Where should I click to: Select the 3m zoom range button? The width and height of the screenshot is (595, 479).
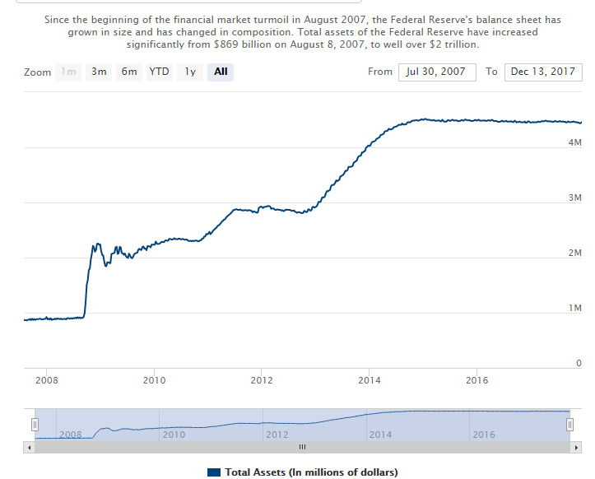point(99,72)
